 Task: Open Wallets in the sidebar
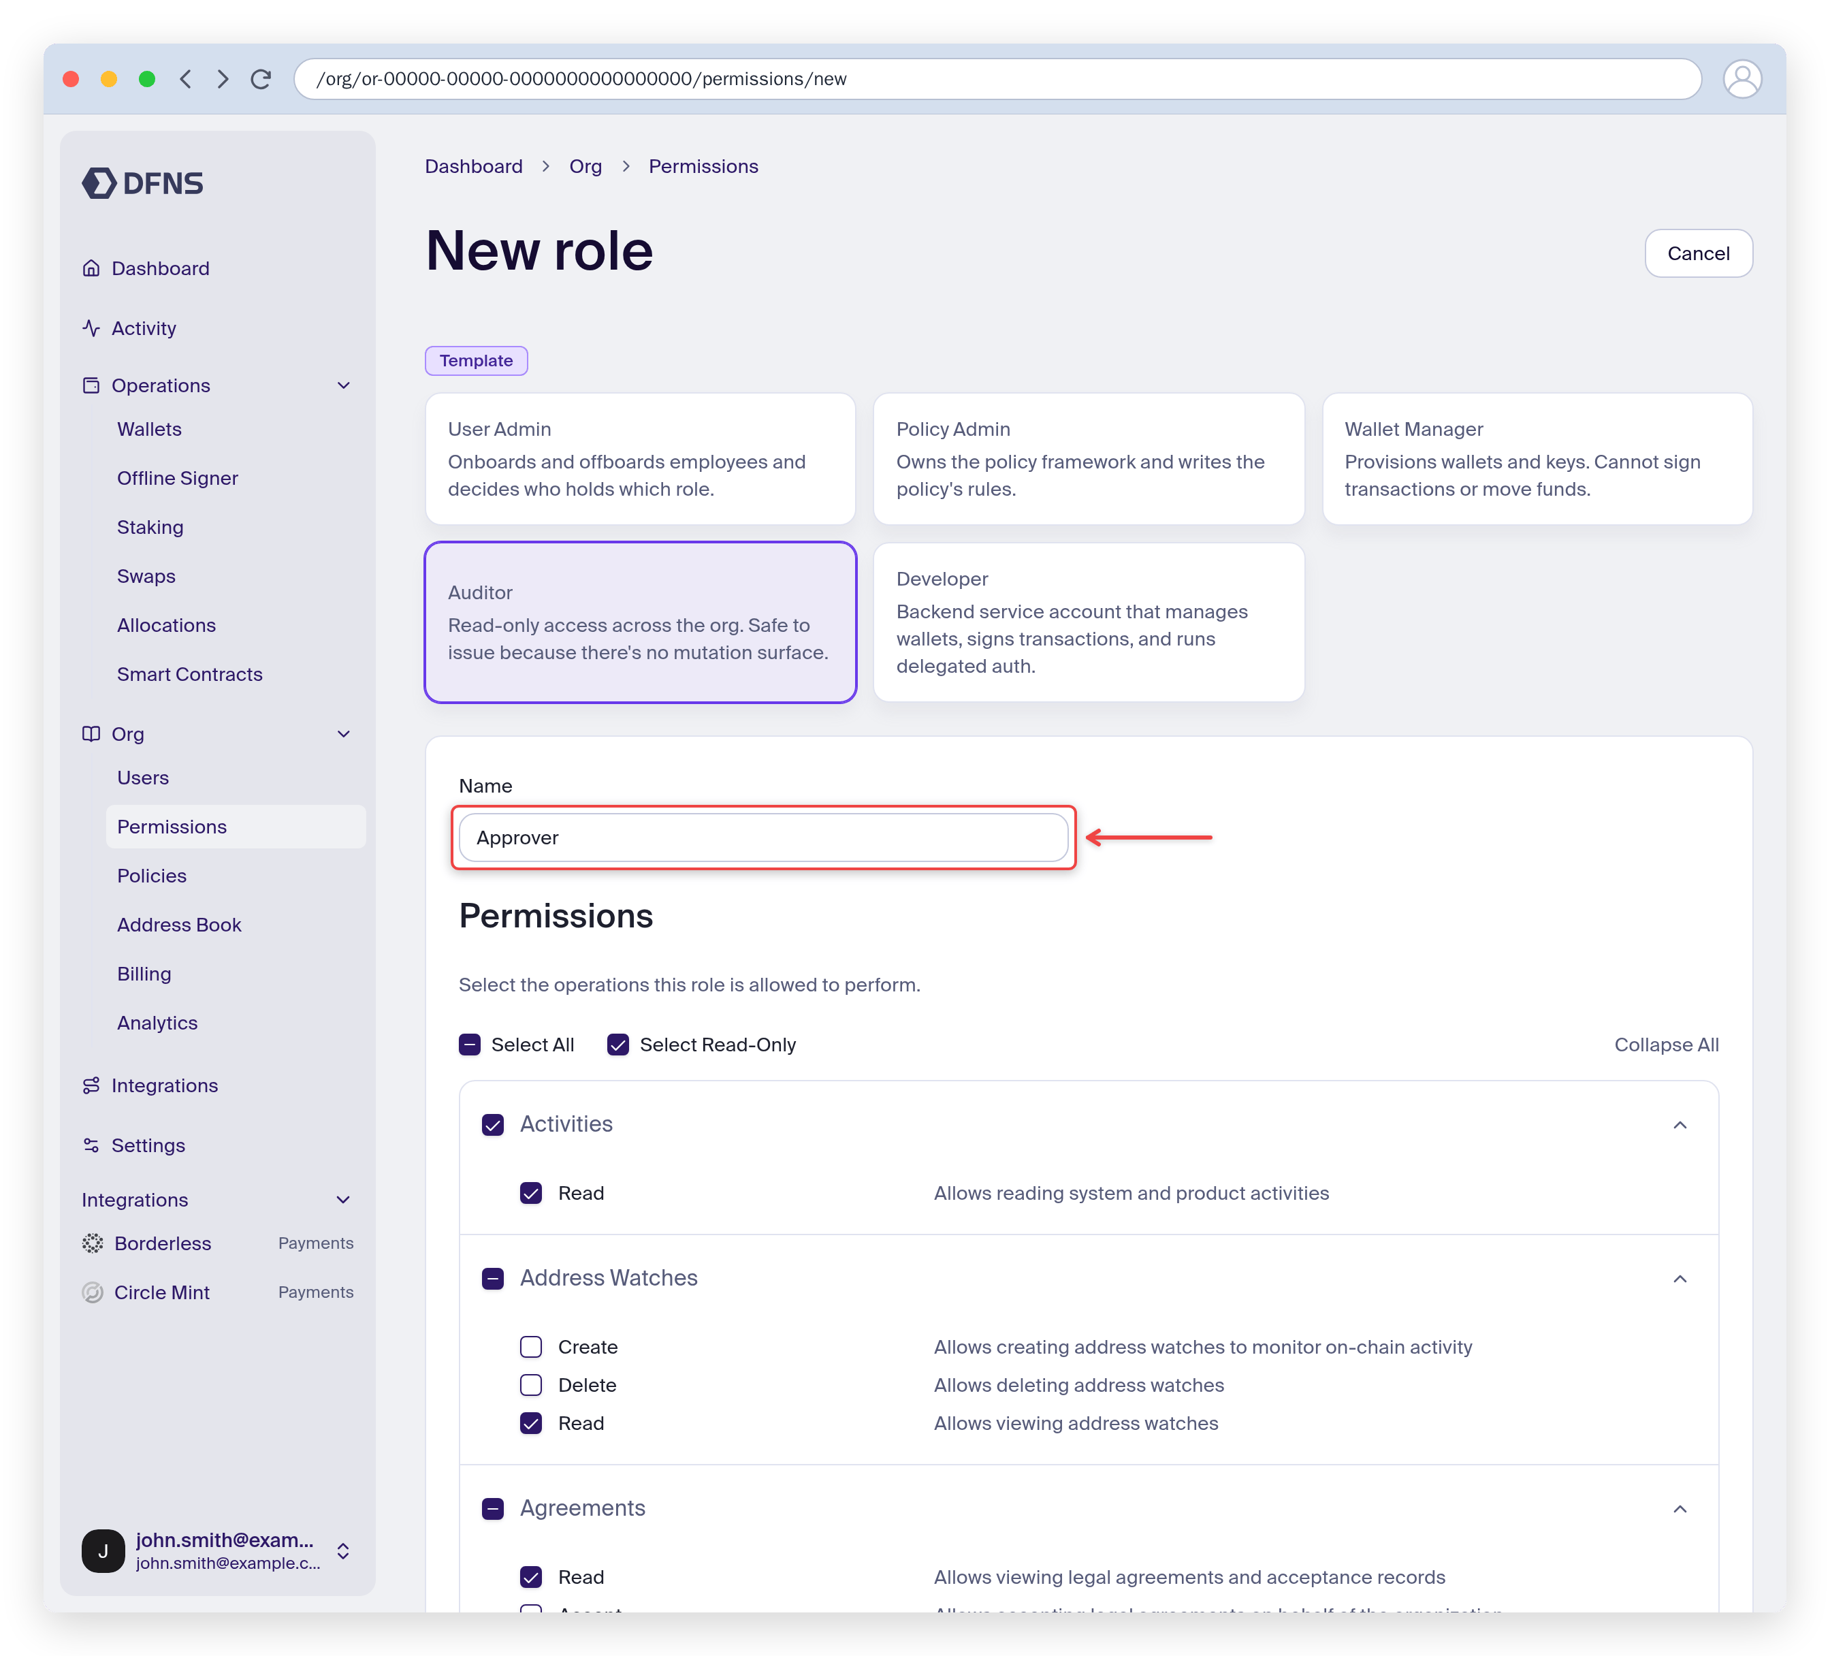pos(150,428)
